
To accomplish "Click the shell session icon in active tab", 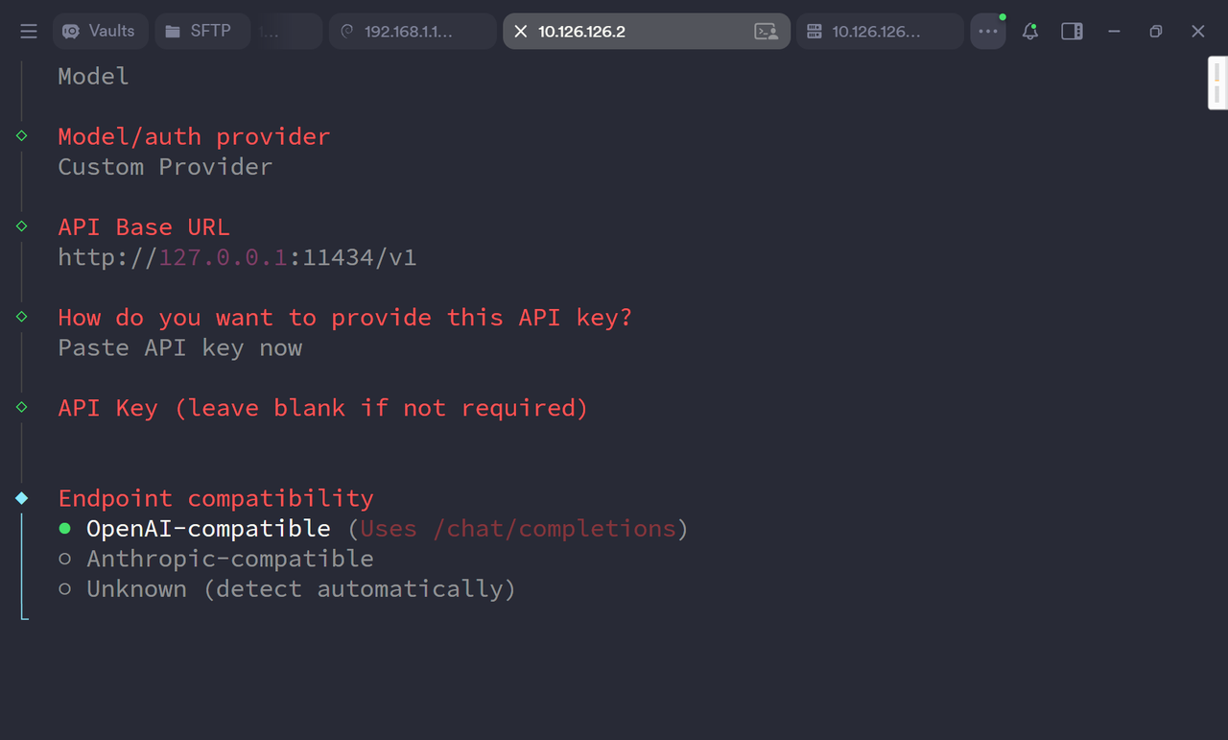I will tap(766, 31).
